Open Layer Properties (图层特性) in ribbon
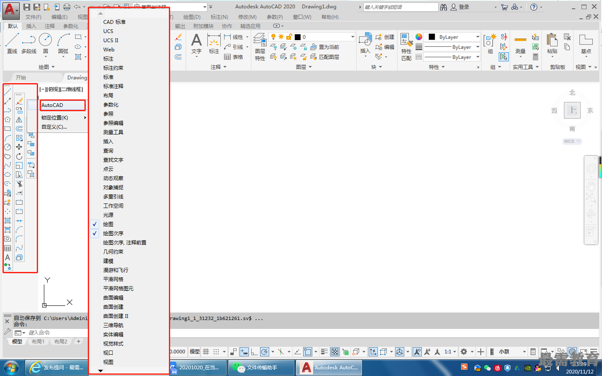Screen dimensions: 602x376 click(x=260, y=47)
